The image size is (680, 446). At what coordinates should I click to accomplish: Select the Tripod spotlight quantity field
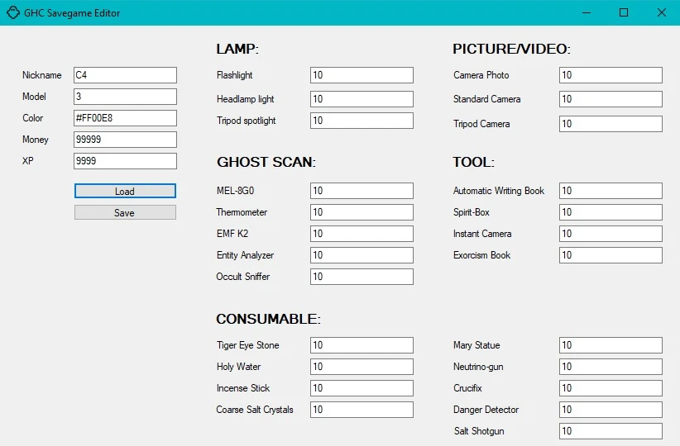362,121
